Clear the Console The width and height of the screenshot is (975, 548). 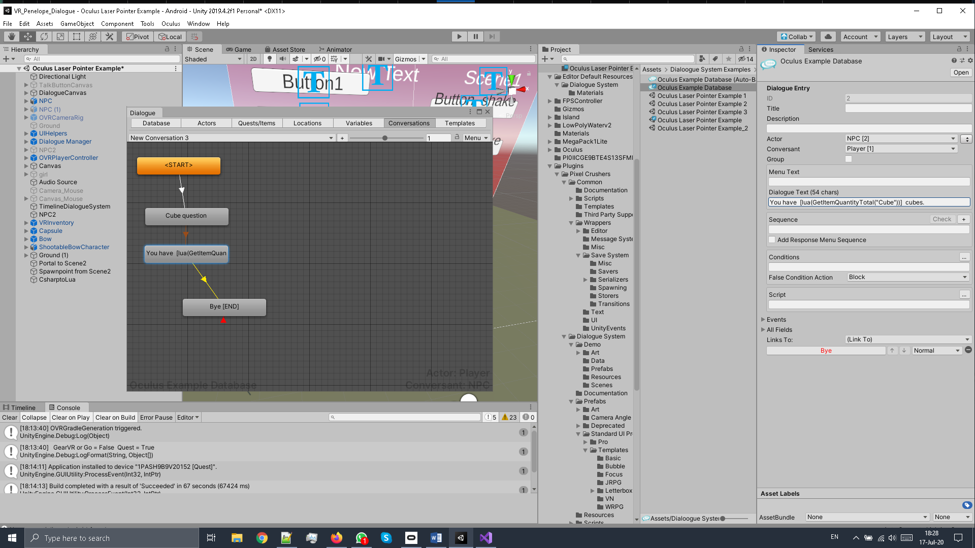click(10, 418)
